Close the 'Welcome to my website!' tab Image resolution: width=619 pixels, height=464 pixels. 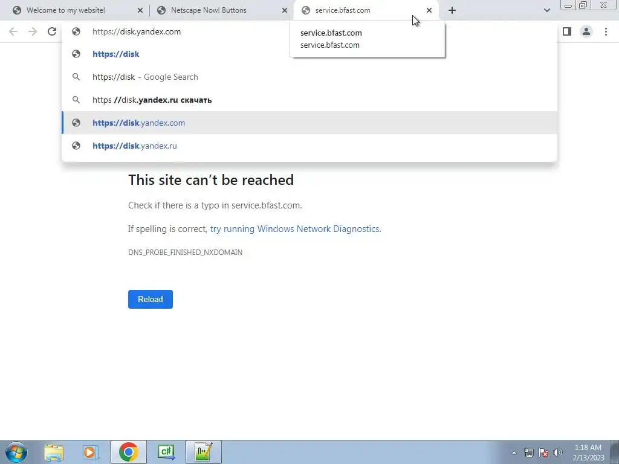coord(140,11)
